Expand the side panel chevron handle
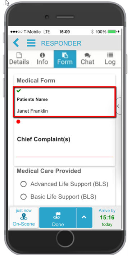The width and height of the screenshot is (131, 256). coord(118,106)
